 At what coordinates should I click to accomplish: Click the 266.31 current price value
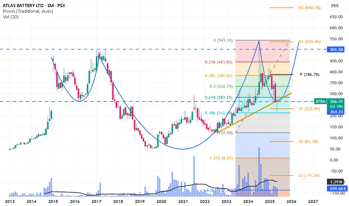pyautogui.click(x=336, y=102)
